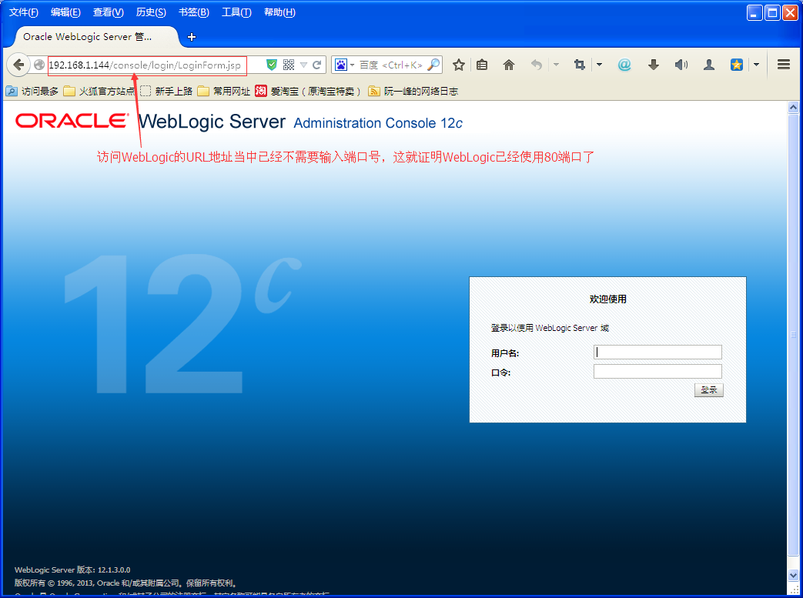Click the scrollbar up arrow
The width and height of the screenshot is (803, 598).
click(x=793, y=107)
